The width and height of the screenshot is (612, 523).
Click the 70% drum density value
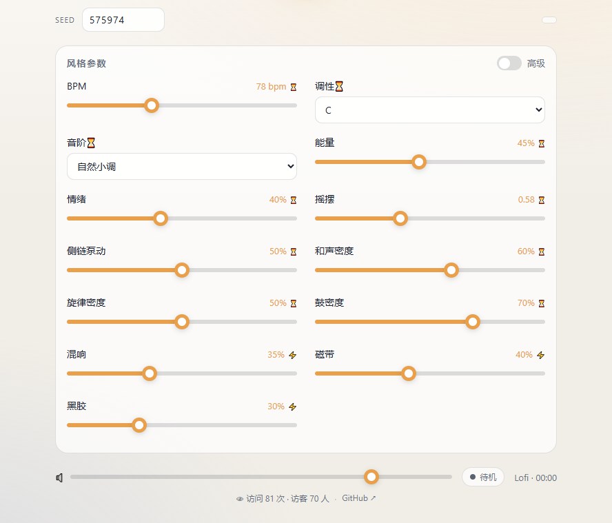click(526, 303)
